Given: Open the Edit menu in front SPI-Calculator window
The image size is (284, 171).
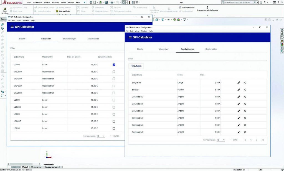Looking at the screenshot, I should (132, 31).
